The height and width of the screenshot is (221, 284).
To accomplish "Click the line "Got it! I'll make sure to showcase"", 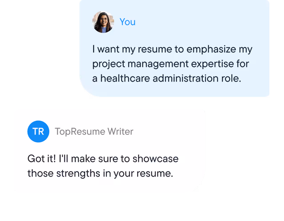I will coord(103,158).
